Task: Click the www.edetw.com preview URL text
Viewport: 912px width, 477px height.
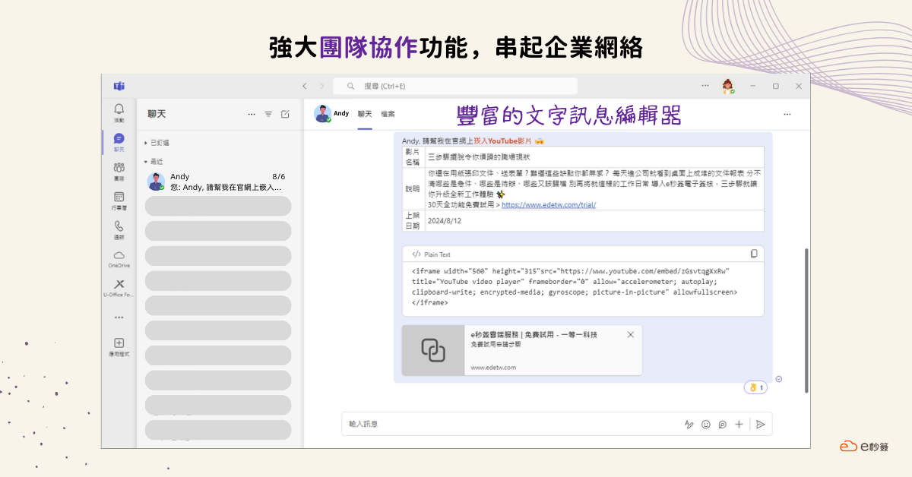Action: click(x=493, y=368)
